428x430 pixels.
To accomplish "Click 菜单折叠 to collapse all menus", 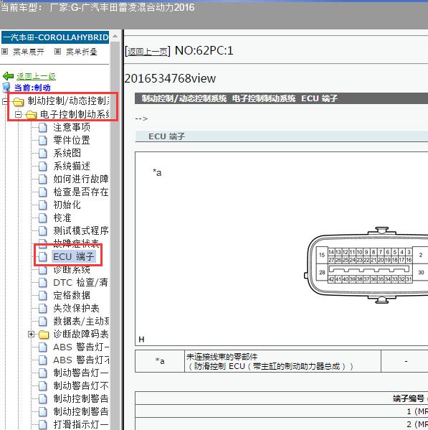I will click(82, 52).
